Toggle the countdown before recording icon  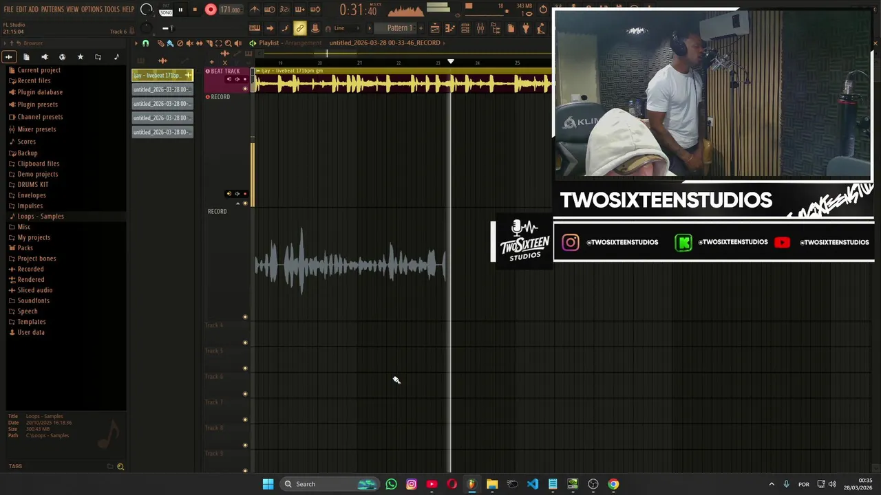point(284,10)
